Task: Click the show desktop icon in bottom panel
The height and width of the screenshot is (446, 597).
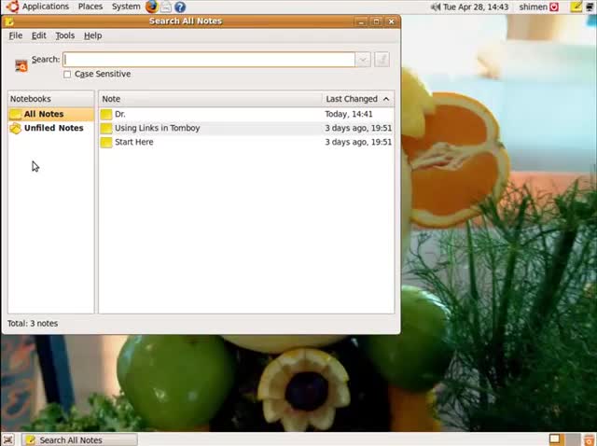Action: (x=8, y=439)
